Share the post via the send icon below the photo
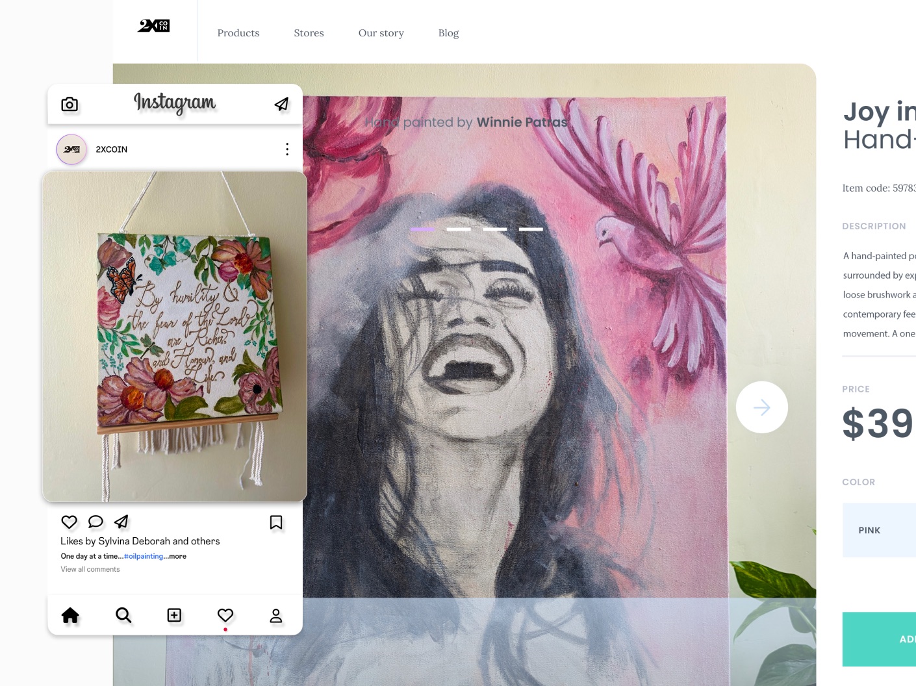The width and height of the screenshot is (916, 686). (x=121, y=521)
